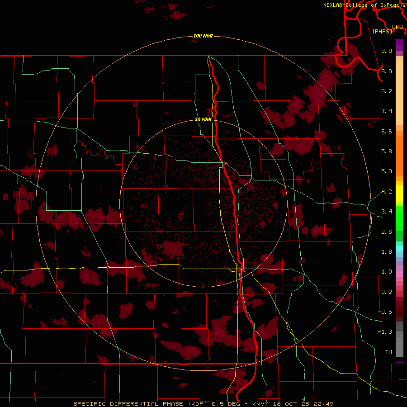Click the "TH" threshold label on the scale

click(388, 352)
